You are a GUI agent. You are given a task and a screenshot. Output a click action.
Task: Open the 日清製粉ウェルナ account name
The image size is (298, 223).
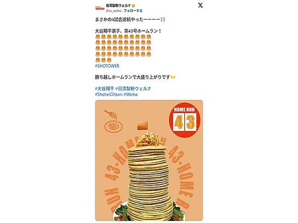click(119, 5)
